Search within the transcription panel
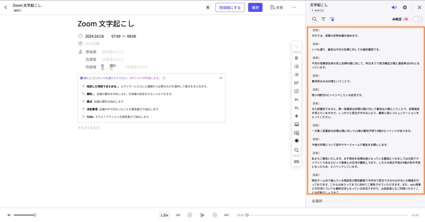Image resolution: width=425 pixels, height=222 pixels. point(314,19)
